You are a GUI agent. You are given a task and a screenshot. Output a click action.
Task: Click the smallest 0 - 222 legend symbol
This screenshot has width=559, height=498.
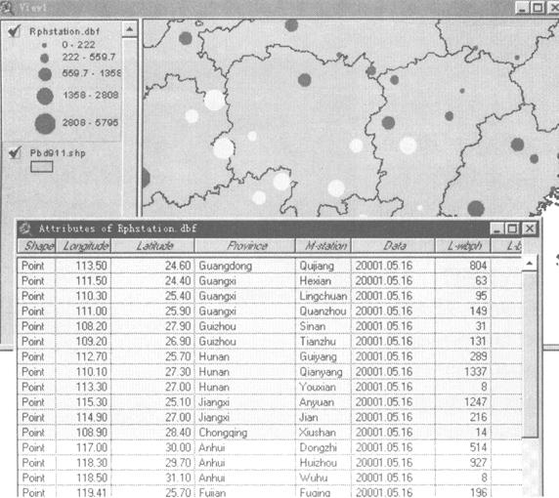[x=44, y=45]
